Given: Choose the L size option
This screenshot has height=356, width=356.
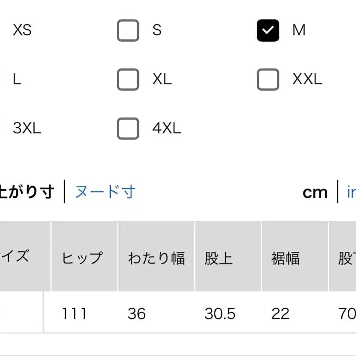Looking at the screenshot, I should [17, 79].
